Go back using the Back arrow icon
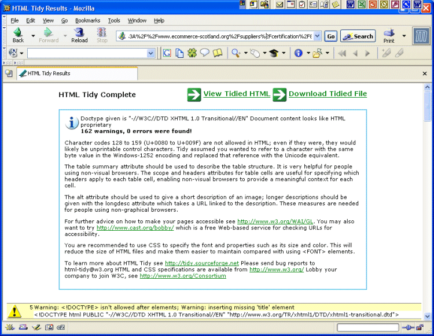Screen dimensions: 434x336 pyautogui.click(x=18, y=32)
